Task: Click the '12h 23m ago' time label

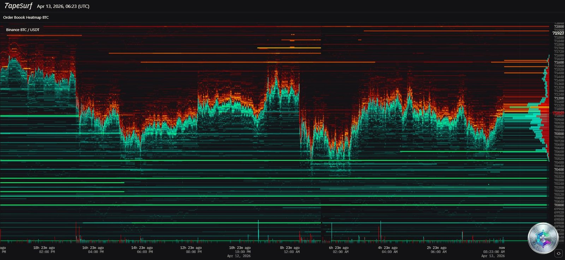Action: (x=191, y=248)
